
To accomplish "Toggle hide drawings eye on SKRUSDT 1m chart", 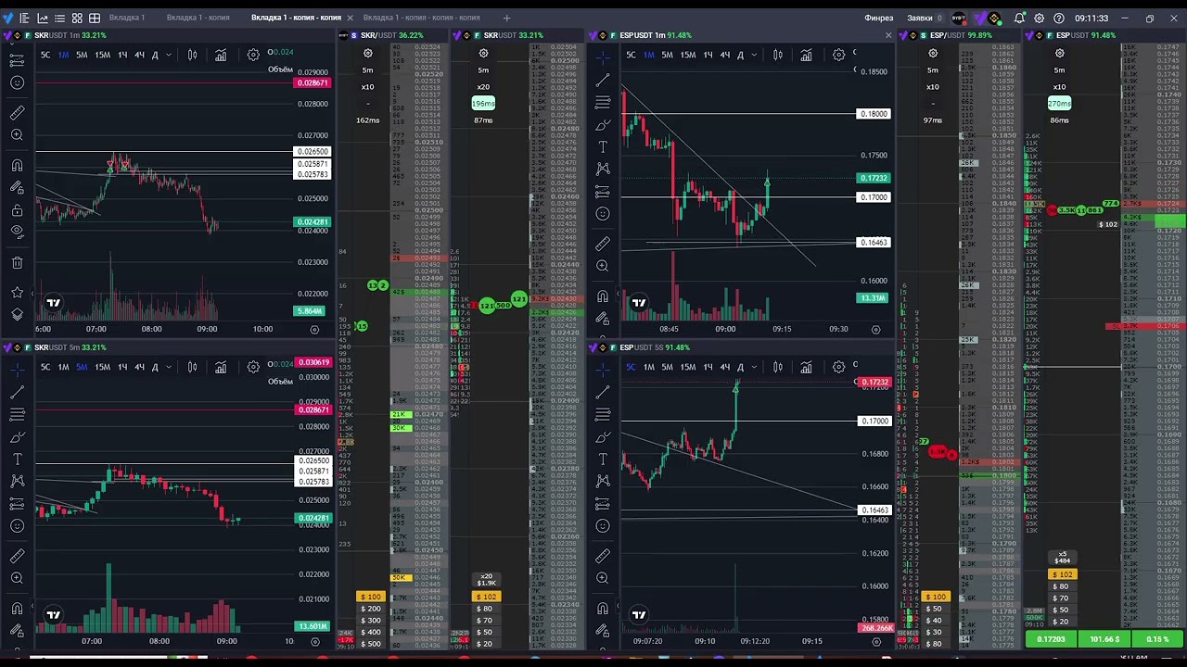I will tap(17, 232).
